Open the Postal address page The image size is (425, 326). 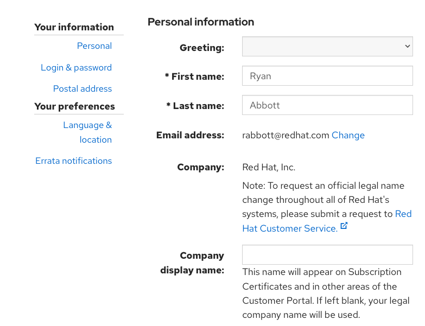83,89
